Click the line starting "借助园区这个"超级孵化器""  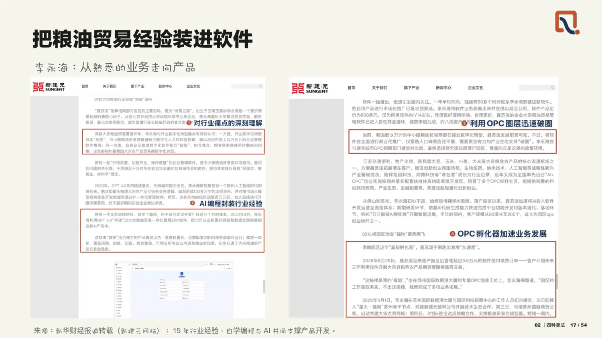[421, 247]
